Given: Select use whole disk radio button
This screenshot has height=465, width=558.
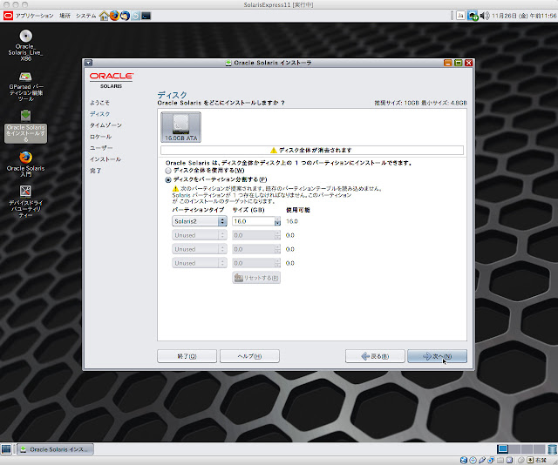Looking at the screenshot, I should pyautogui.click(x=168, y=171).
